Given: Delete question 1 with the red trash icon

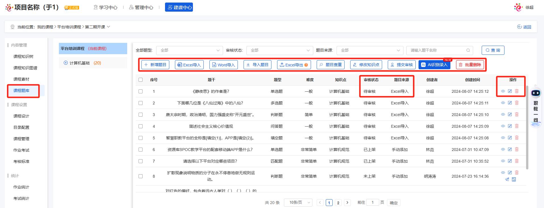Looking at the screenshot, I should coord(517,91).
